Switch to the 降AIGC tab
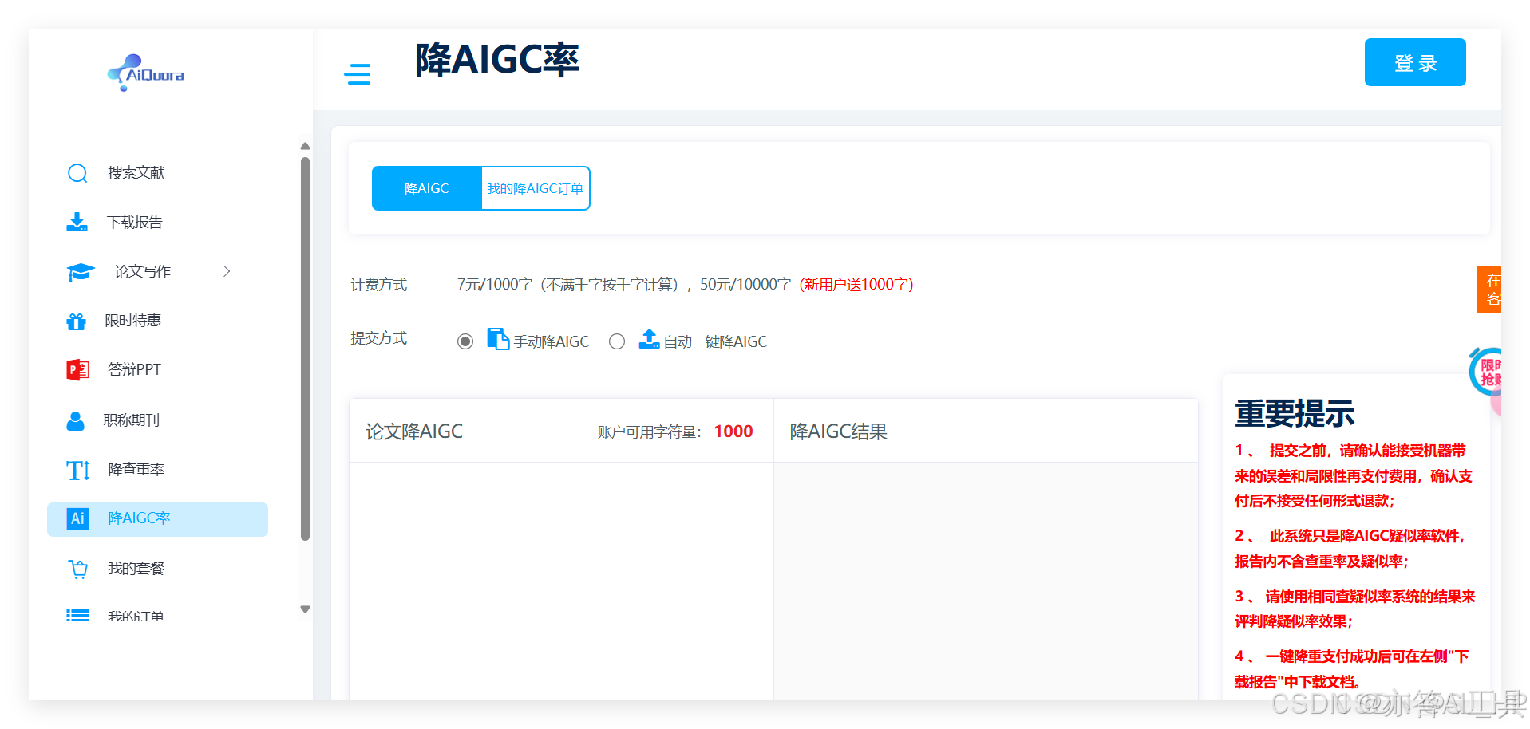1530x729 pixels. pos(425,188)
